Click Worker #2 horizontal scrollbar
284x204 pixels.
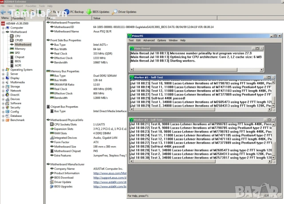point(201,161)
